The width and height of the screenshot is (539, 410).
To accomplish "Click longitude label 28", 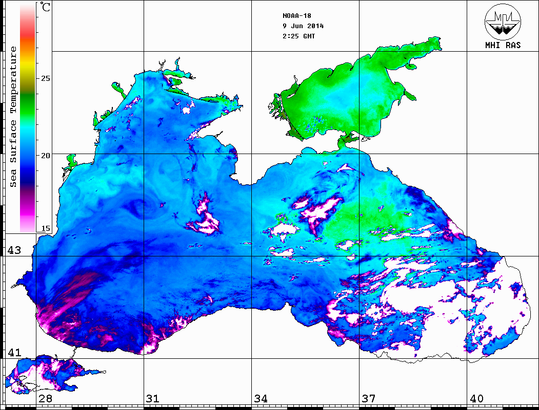I will [45, 399].
